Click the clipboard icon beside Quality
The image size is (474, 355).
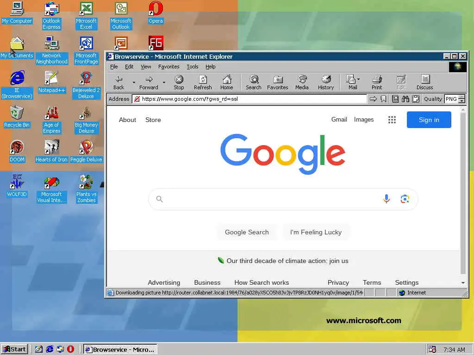coord(416,99)
